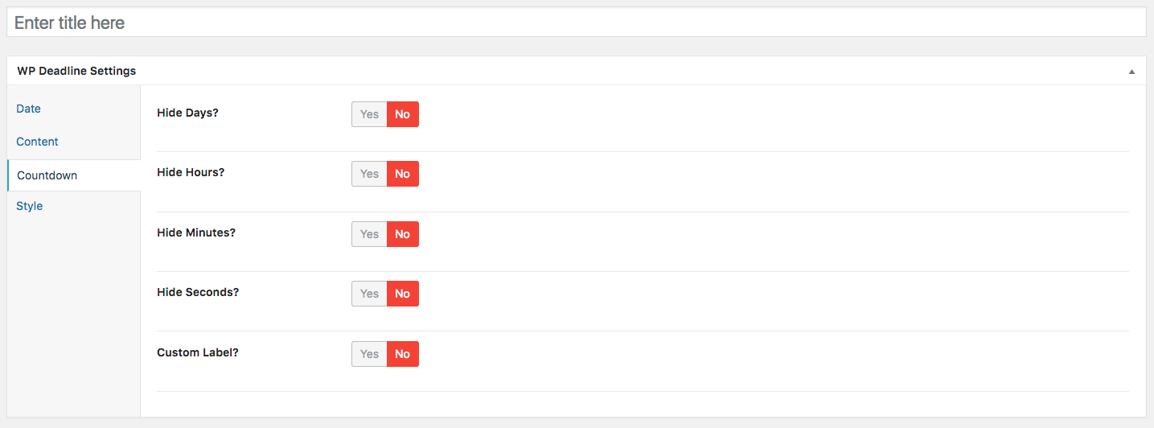Screen dimensions: 1154x428
Task: Click the Custom Label? text
Action: 198,352
